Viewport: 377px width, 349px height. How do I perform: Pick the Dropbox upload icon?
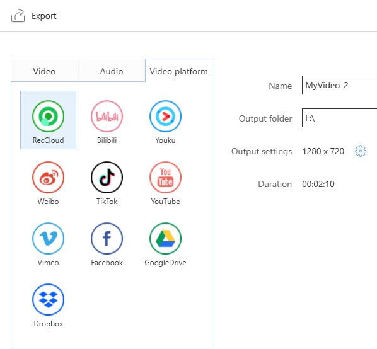[48, 299]
